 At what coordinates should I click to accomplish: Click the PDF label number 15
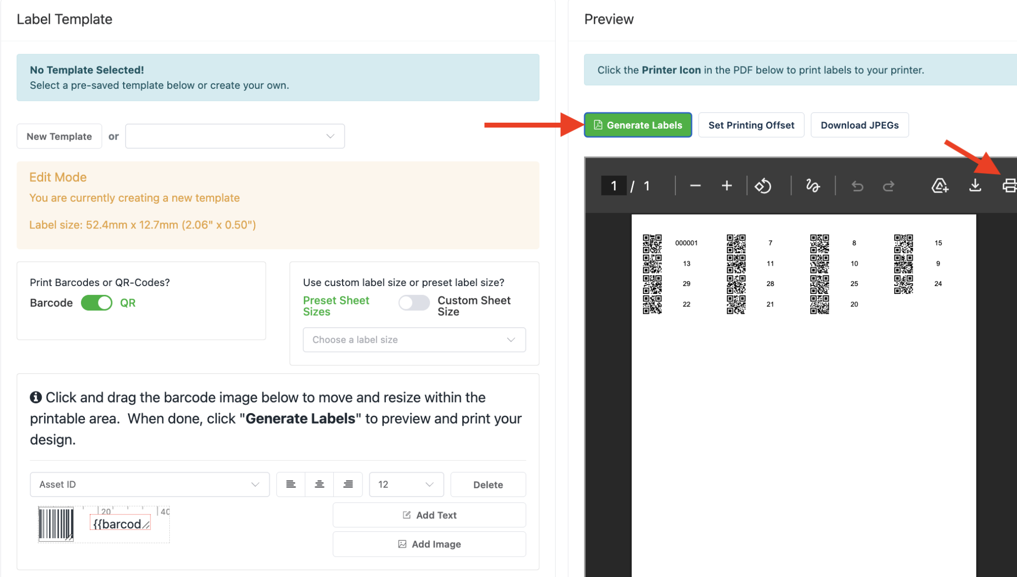[x=938, y=243]
